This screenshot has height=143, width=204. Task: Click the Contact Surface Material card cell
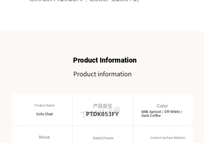(x=163, y=135)
